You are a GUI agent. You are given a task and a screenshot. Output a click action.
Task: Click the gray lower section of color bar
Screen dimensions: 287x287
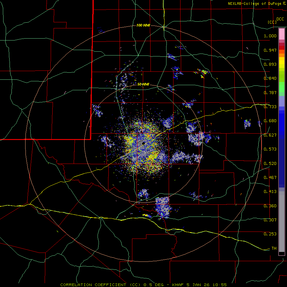click(x=282, y=222)
